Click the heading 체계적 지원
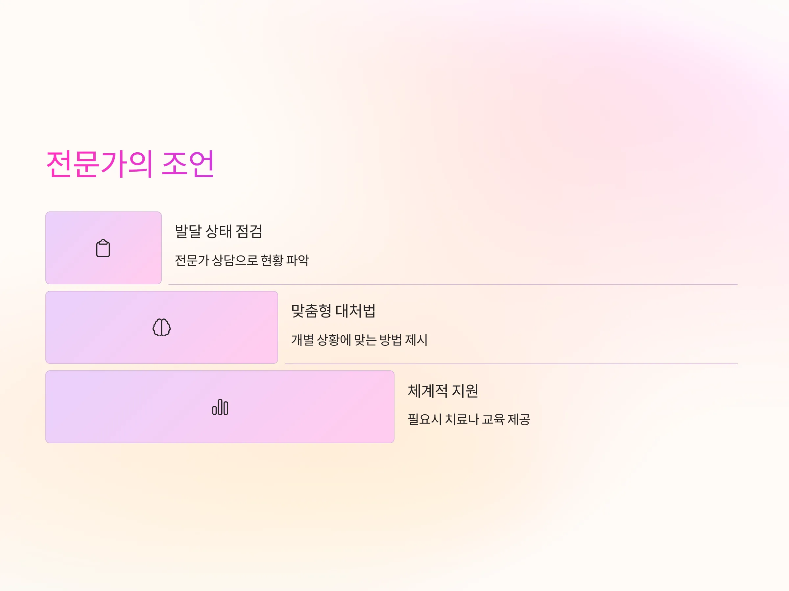Screen dimensions: 789x591 pyautogui.click(x=443, y=391)
